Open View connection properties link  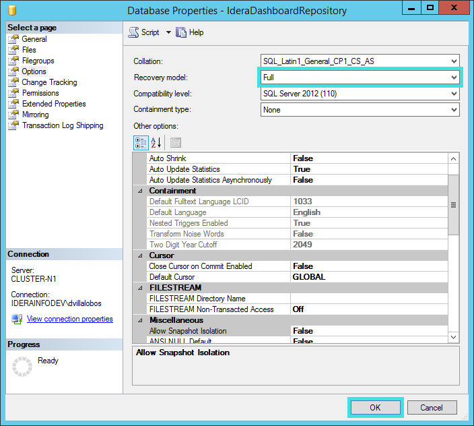click(x=70, y=319)
